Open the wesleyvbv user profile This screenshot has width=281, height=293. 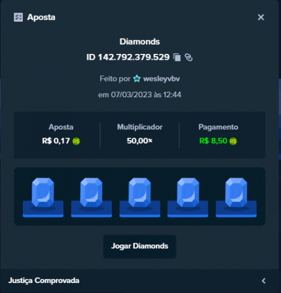pyautogui.click(x=162, y=79)
